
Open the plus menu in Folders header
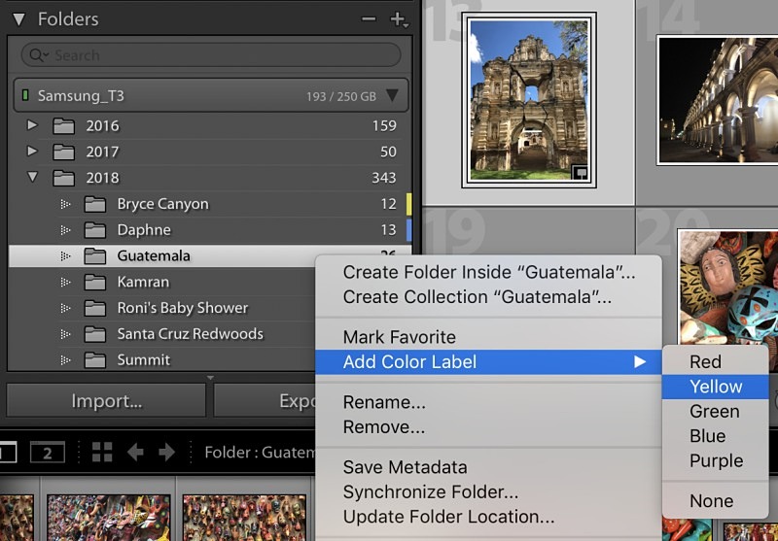coord(399,19)
